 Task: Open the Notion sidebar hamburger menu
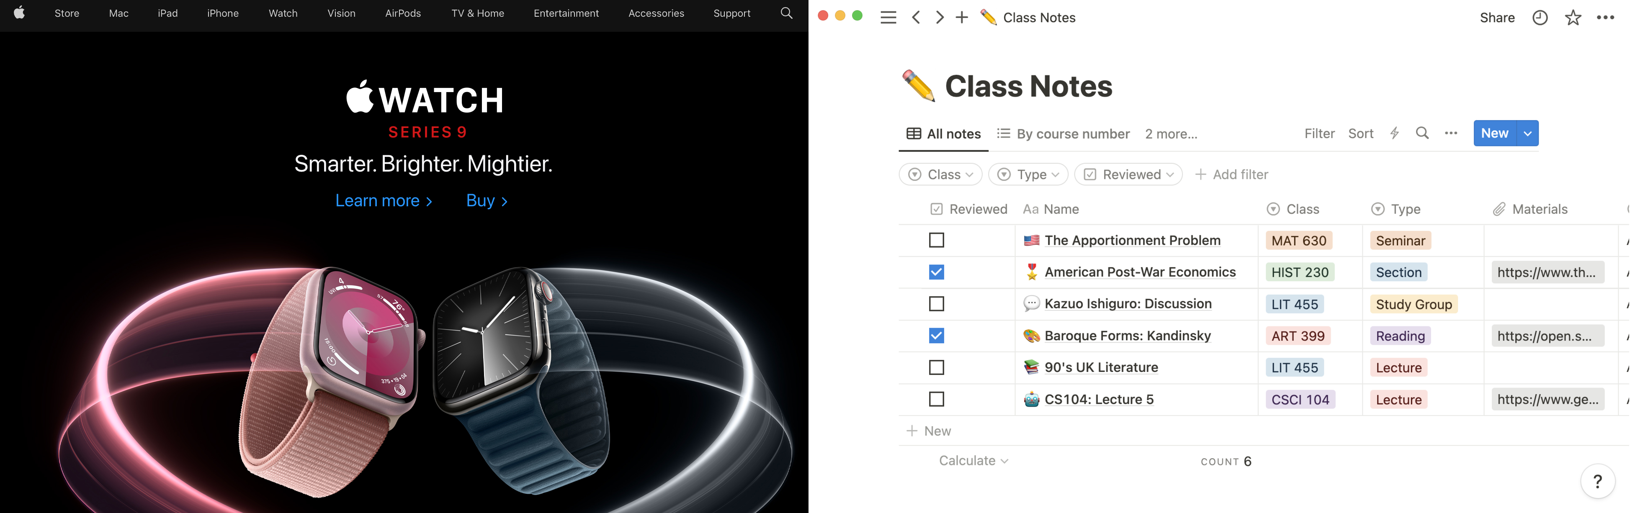click(888, 18)
